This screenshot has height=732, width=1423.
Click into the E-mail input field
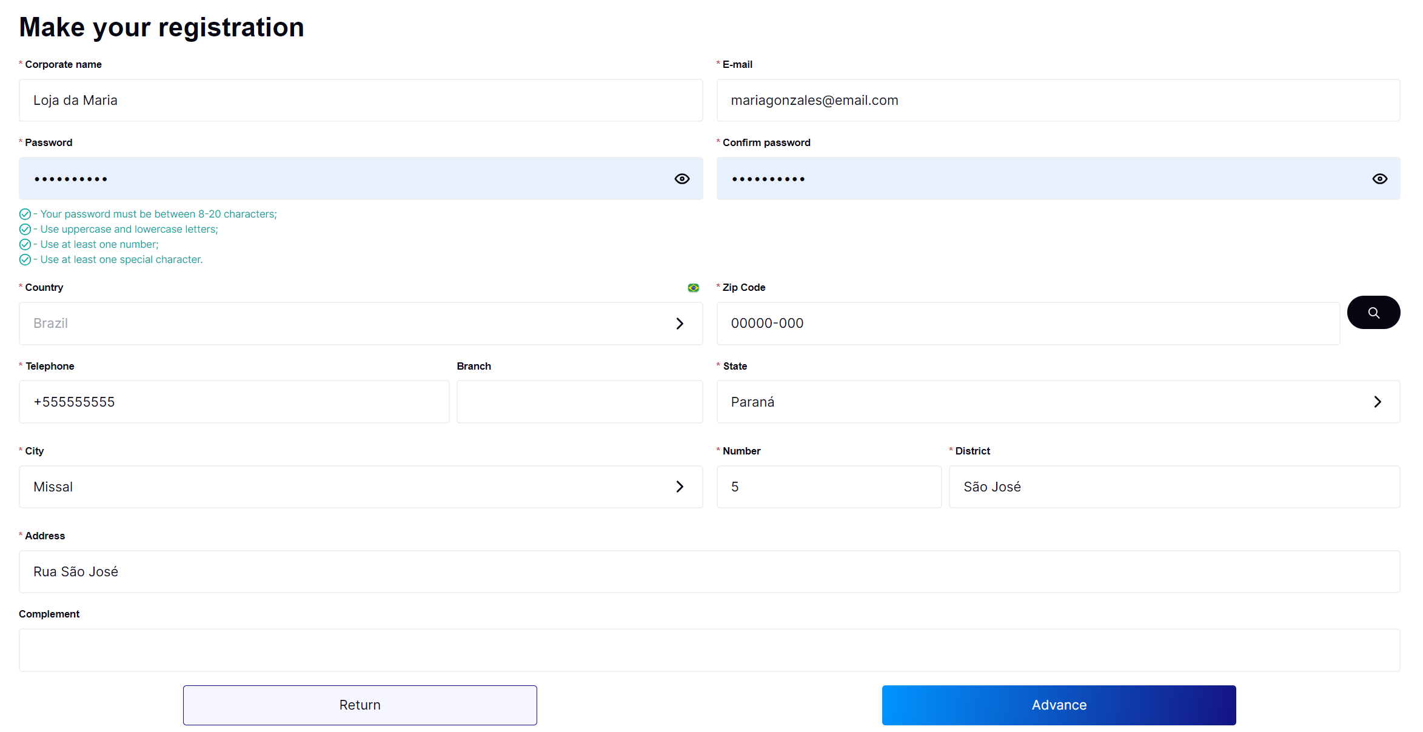click(x=1058, y=101)
